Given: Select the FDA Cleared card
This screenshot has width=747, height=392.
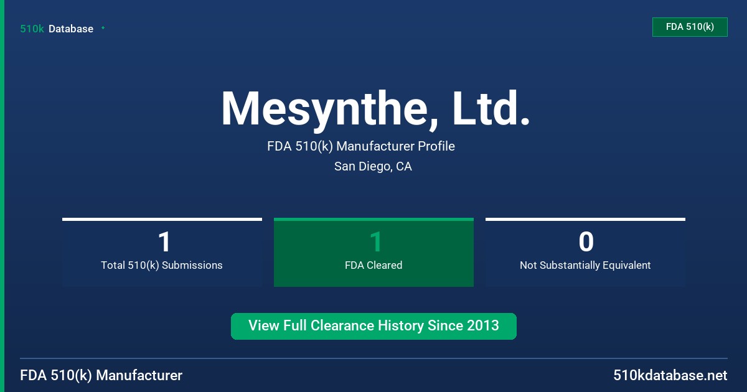Looking at the screenshot, I should 374,252.
